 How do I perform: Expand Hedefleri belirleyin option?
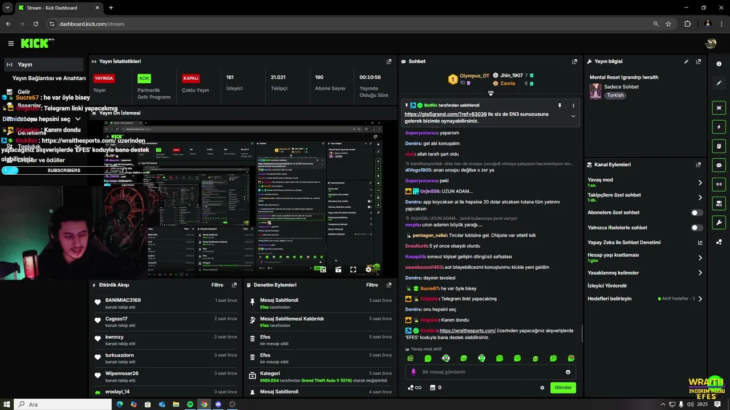700,298
